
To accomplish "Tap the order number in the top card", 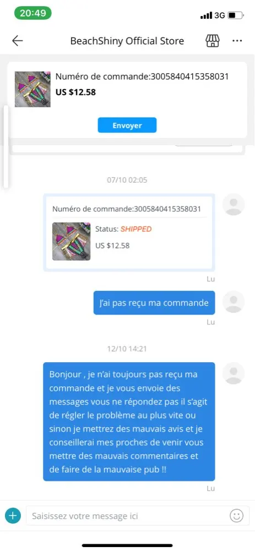I will [x=142, y=76].
